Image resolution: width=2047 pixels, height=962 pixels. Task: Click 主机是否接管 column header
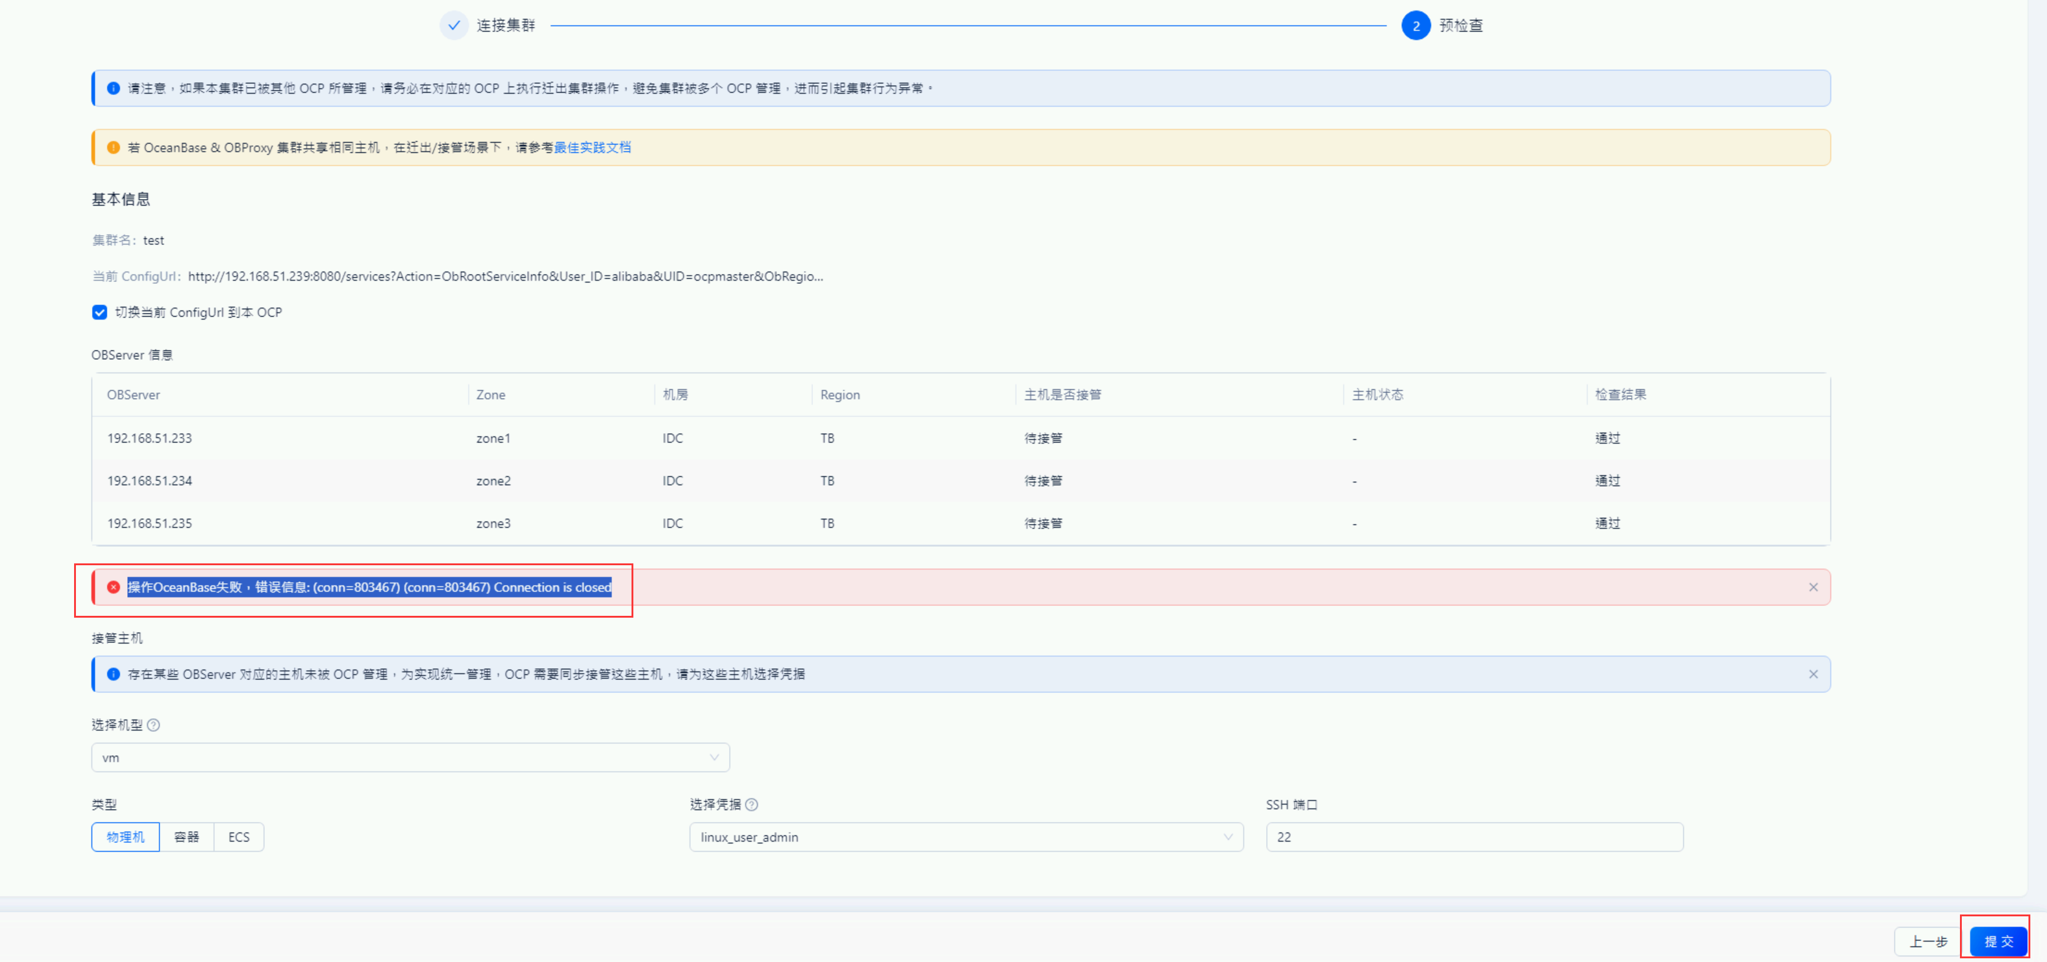1062,394
